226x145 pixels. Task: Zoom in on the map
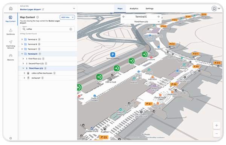pyautogui.click(x=217, y=126)
